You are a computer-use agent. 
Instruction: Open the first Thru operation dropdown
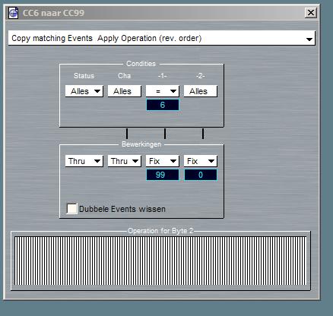[84, 161]
